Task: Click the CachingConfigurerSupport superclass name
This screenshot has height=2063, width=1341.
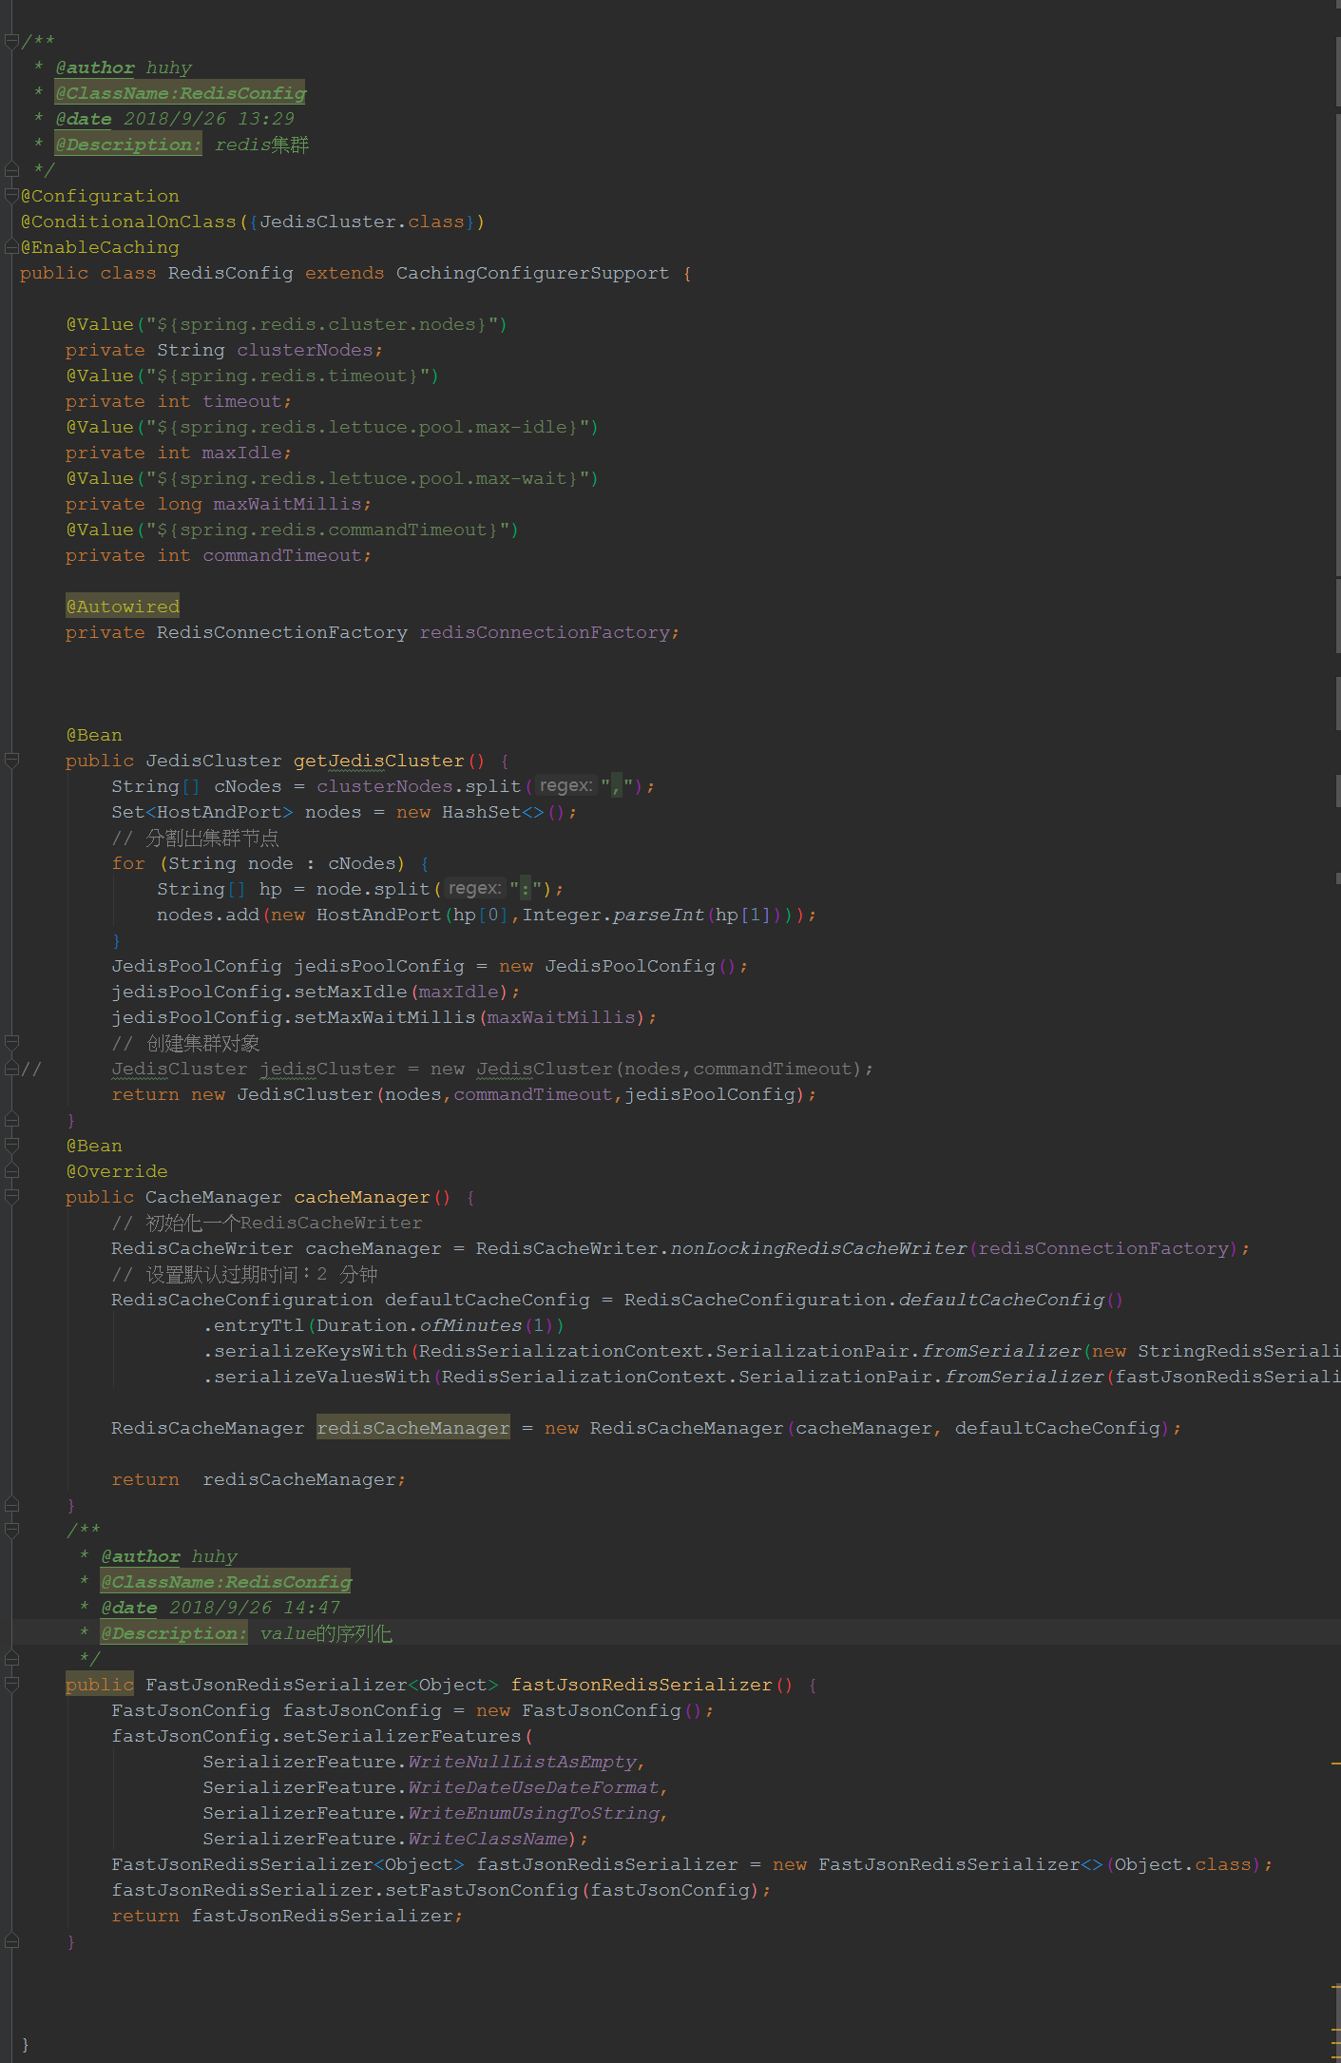Action: point(532,273)
